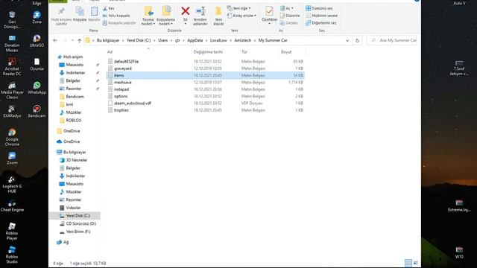The image size is (477, 268).
Task: Refresh the My Summer Car folder
Action: click(357, 40)
